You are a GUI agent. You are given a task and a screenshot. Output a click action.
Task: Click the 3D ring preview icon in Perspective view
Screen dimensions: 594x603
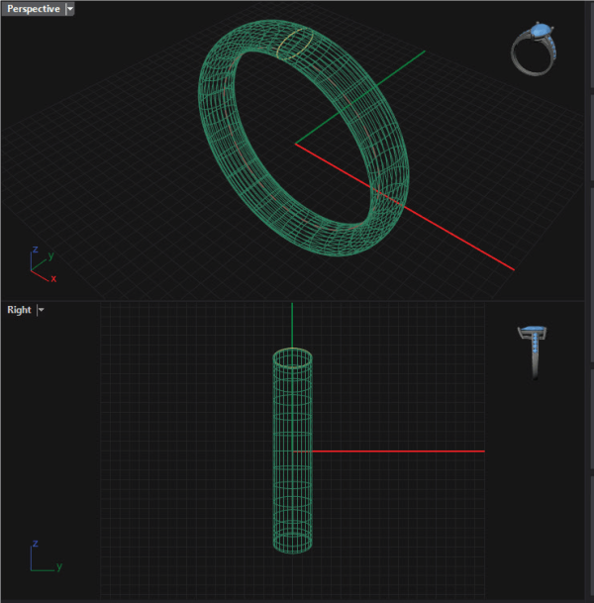(x=536, y=49)
